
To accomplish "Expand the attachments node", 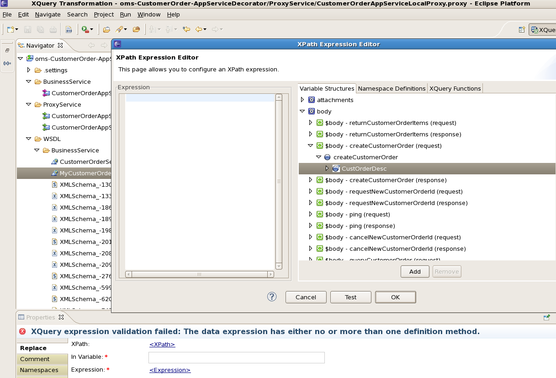I will (302, 100).
